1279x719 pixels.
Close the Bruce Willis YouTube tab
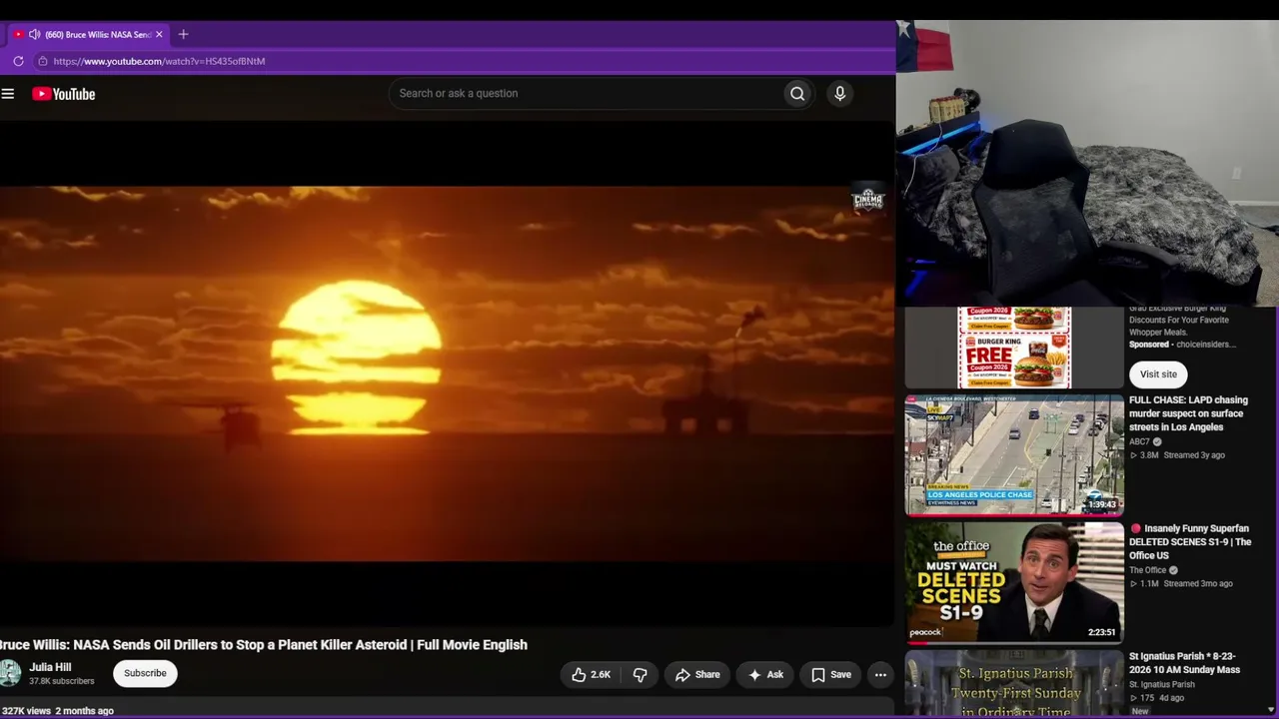(x=159, y=34)
